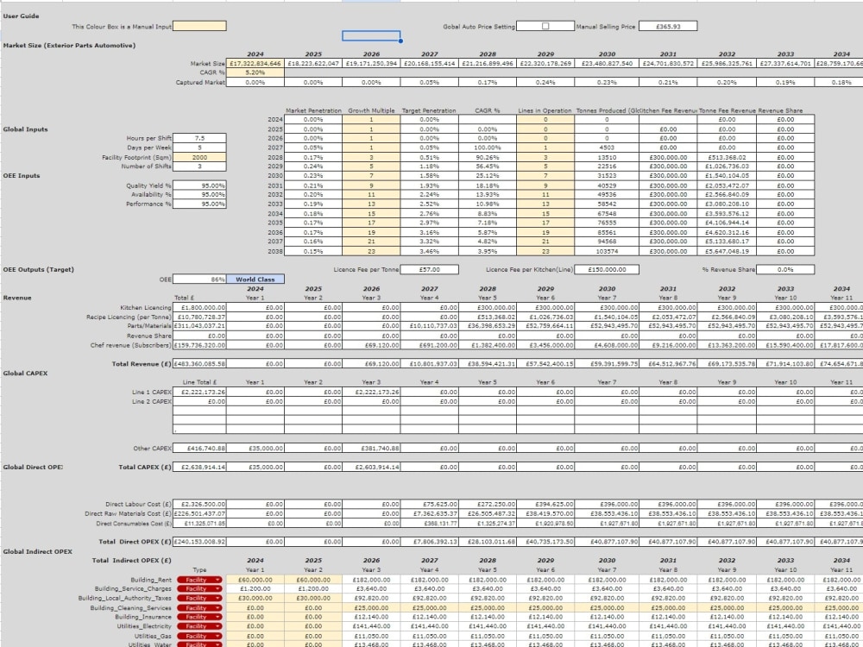Open the Facility dropdown for Utilities_Gas
Screen dimensions: 863x647
198,636
